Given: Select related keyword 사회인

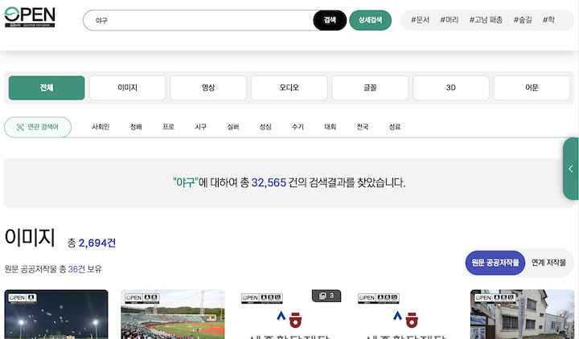Looking at the screenshot, I should click(101, 127).
